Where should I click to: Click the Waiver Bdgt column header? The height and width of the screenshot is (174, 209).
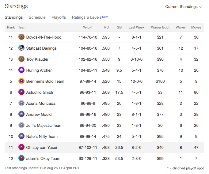160,27
